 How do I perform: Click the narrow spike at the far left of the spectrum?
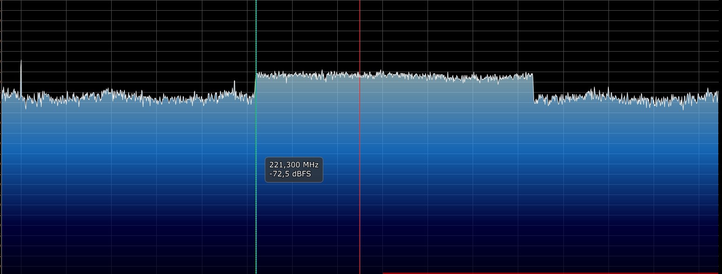tap(21, 78)
